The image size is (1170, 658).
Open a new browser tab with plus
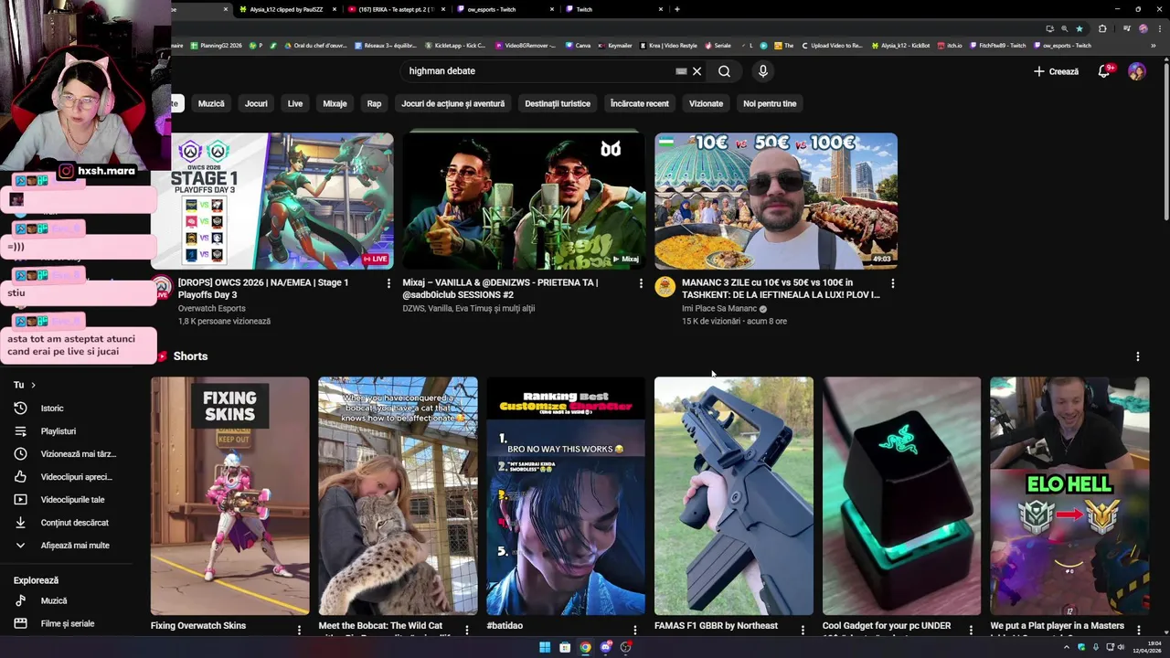pos(676,9)
